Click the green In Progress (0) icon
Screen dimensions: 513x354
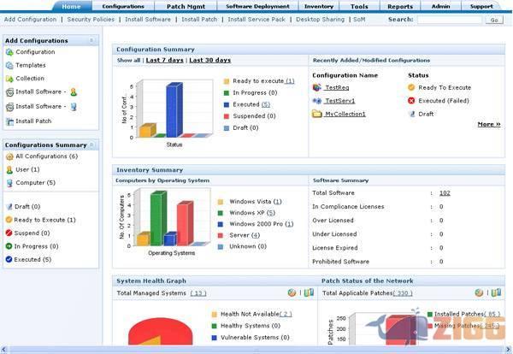[x=9, y=246]
